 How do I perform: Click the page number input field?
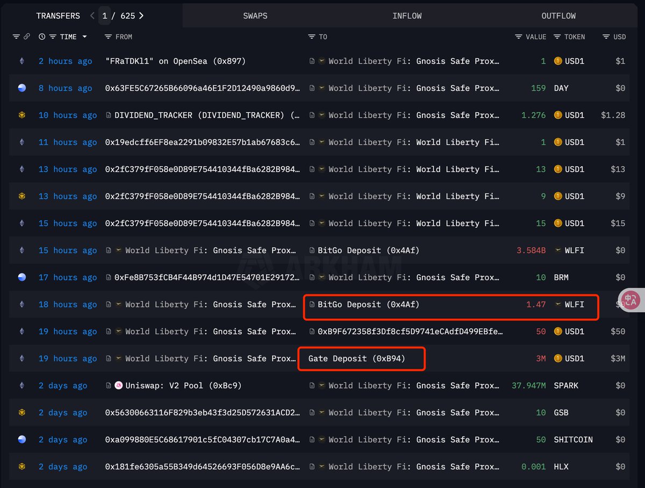click(105, 16)
